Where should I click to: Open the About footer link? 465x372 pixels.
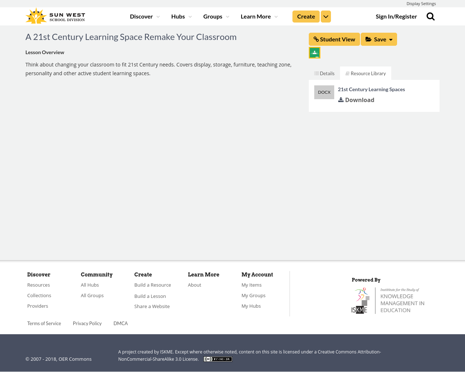click(194, 285)
